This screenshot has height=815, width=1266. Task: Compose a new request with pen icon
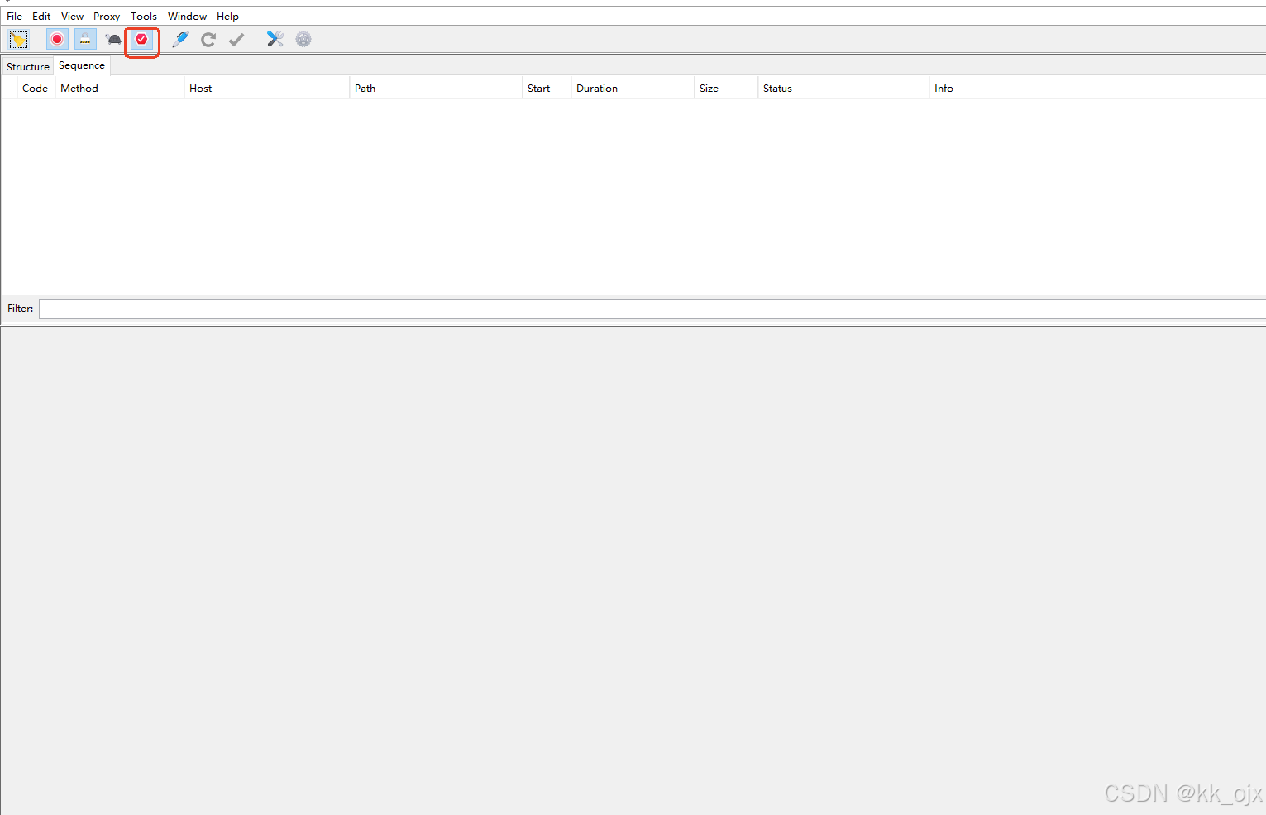(x=180, y=39)
